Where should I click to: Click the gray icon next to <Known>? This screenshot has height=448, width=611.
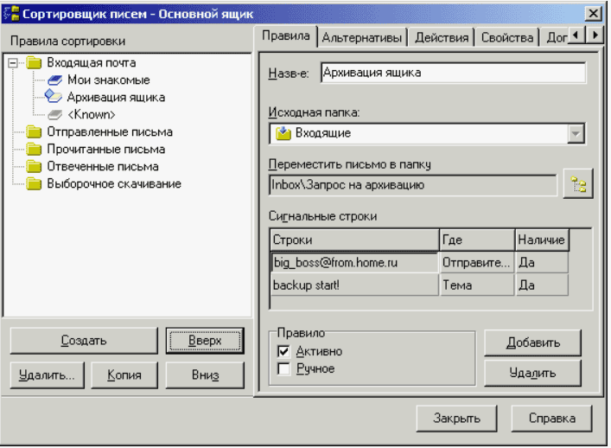coord(55,115)
